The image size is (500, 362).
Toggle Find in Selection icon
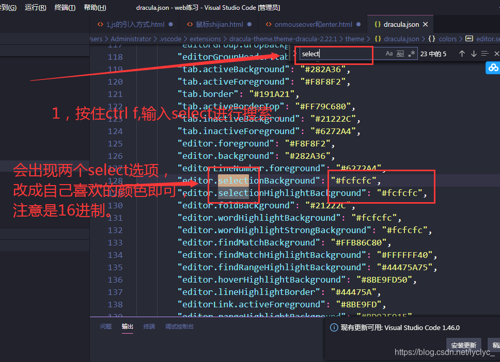pos(485,54)
